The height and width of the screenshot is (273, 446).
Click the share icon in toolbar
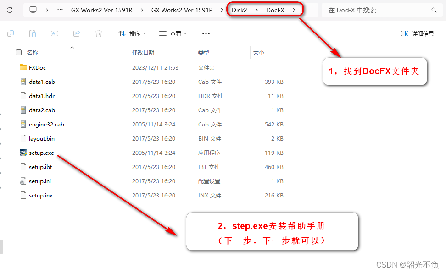77,33
